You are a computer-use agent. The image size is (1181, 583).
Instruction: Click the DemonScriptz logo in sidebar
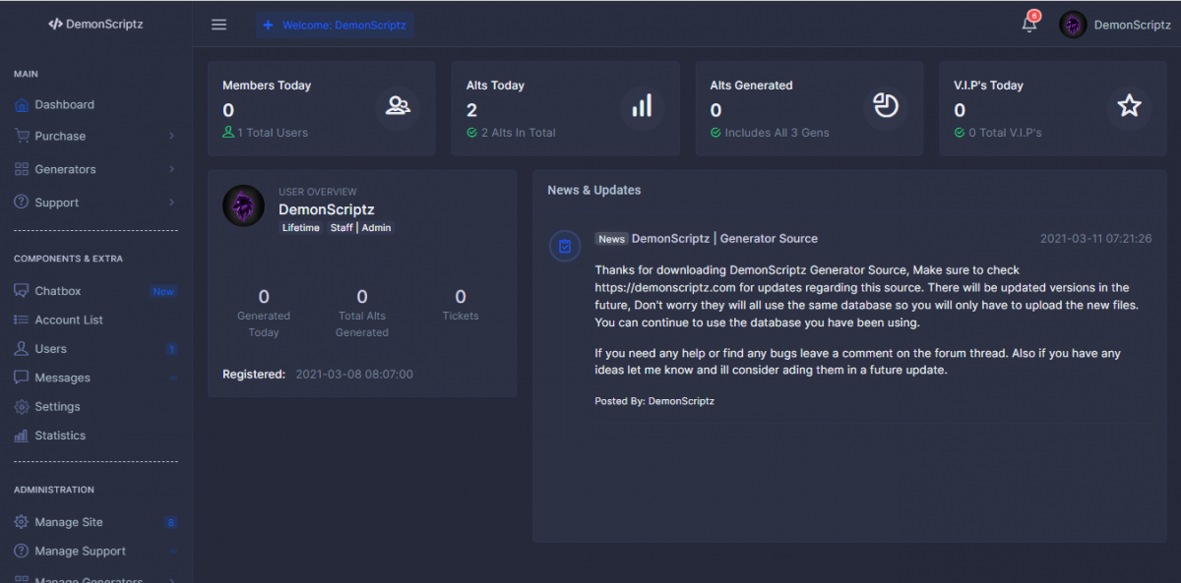click(95, 25)
